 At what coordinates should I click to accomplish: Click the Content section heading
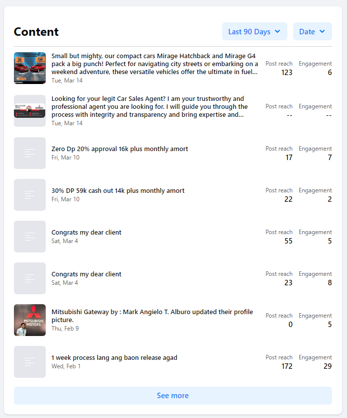[x=36, y=32]
